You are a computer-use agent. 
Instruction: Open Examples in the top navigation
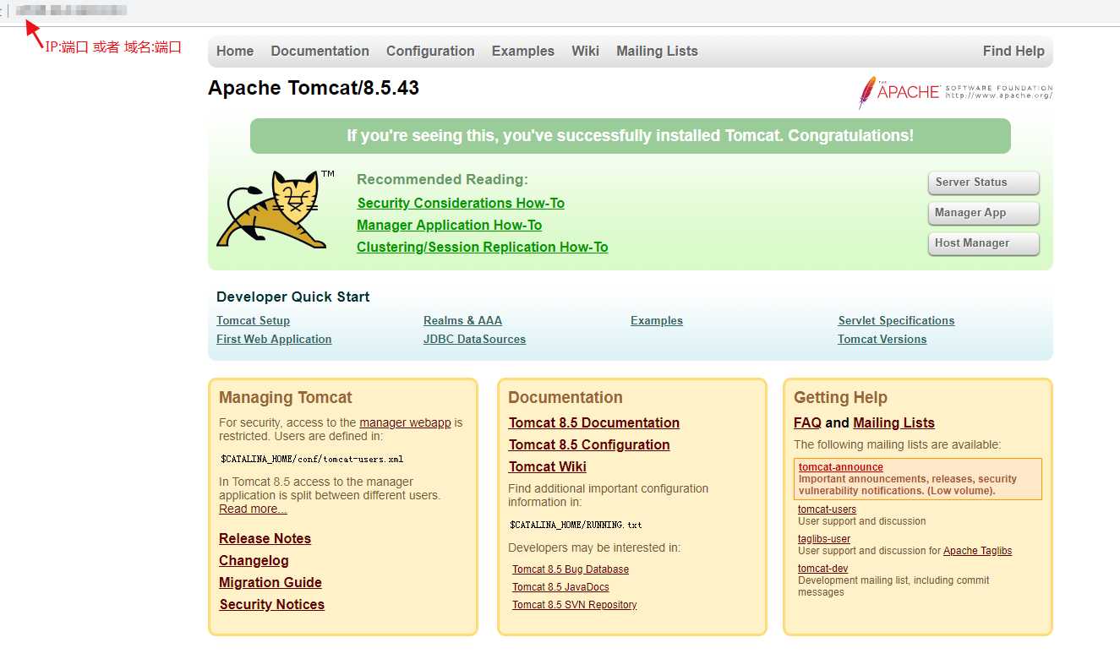point(523,51)
